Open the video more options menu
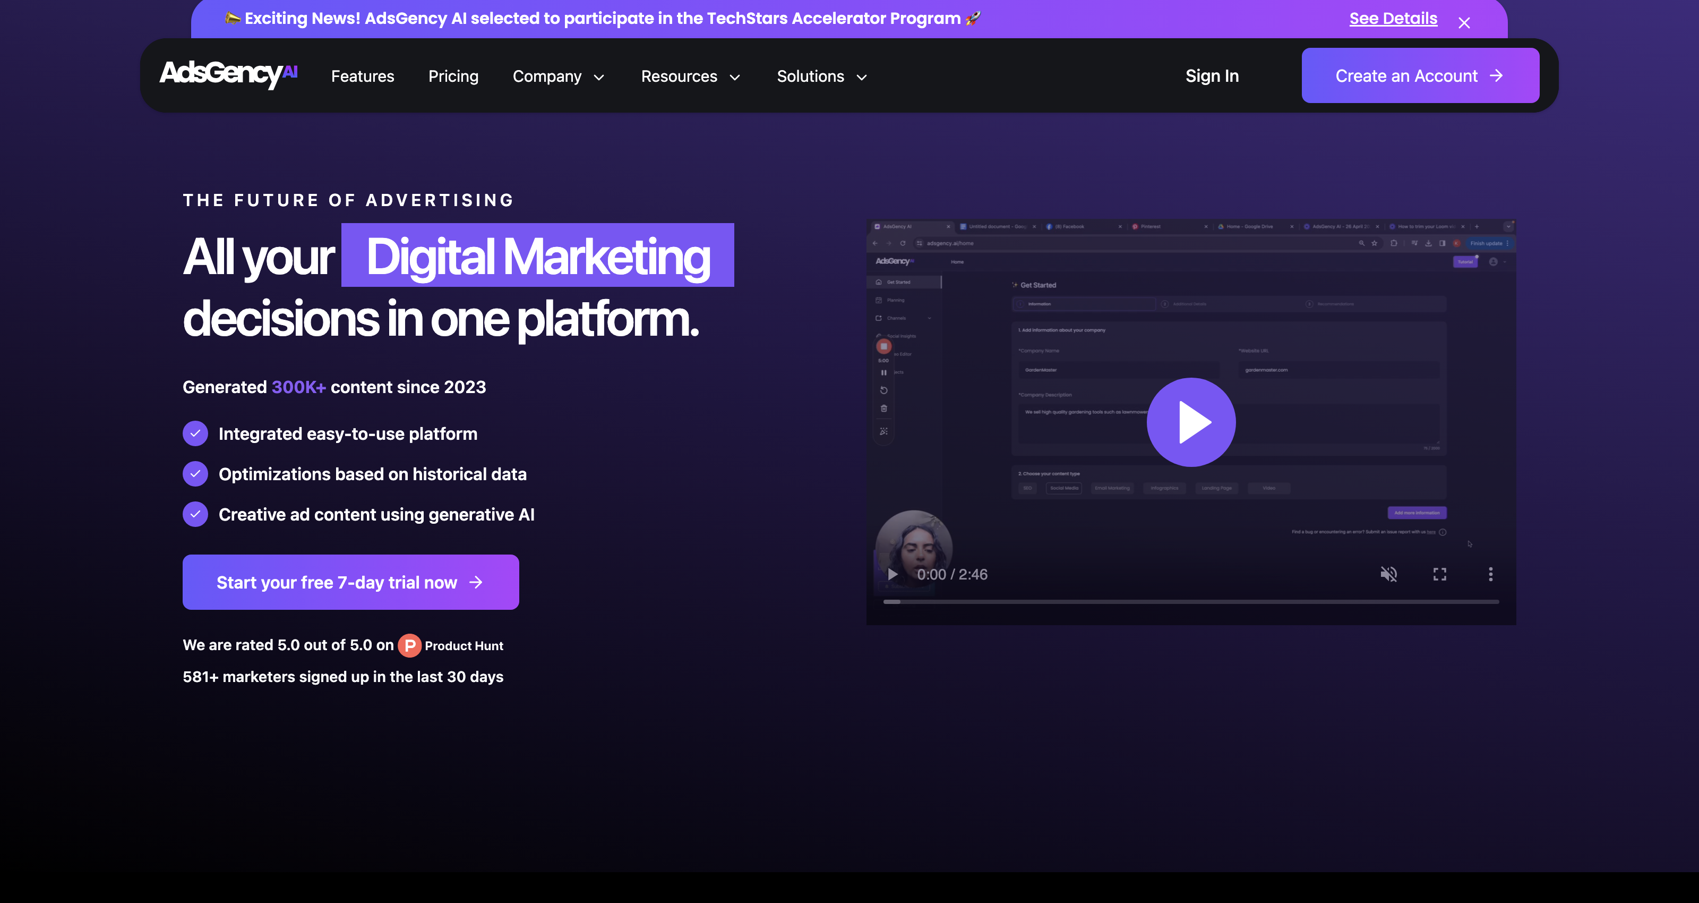1699x903 pixels. (1490, 574)
